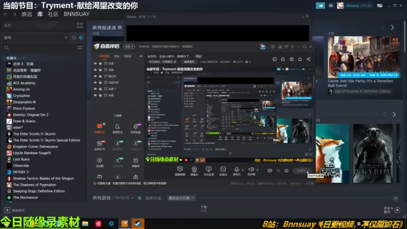Open the BNNSUAY profile tab
Viewport: 407px width, 229px height.
[x=77, y=14]
